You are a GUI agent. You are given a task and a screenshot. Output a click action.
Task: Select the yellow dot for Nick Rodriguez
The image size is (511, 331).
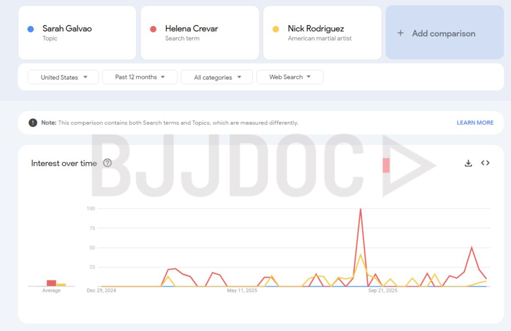[x=276, y=29]
